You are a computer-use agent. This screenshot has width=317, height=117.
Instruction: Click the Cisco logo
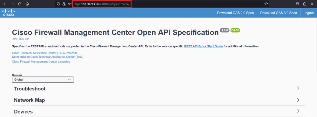(9, 12)
